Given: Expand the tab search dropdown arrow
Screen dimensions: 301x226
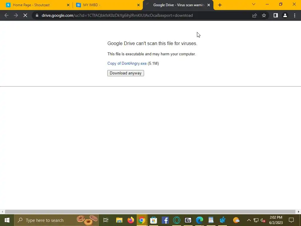Looking at the screenshot, I should [x=254, y=4].
